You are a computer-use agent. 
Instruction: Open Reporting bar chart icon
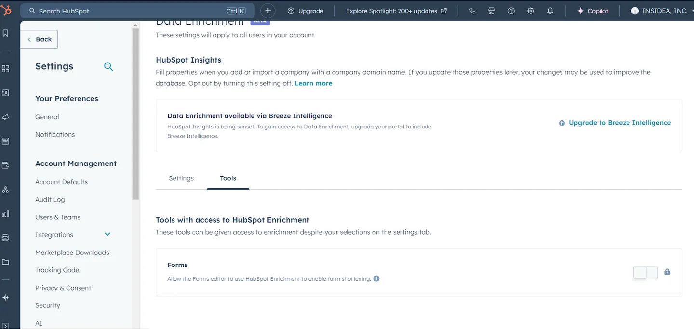6,214
